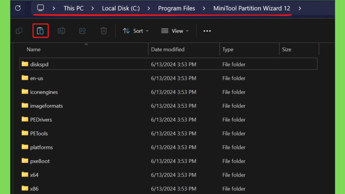This screenshot has width=345, height=194.
Task: Click the date modified of iconengines
Action: click(174, 92)
